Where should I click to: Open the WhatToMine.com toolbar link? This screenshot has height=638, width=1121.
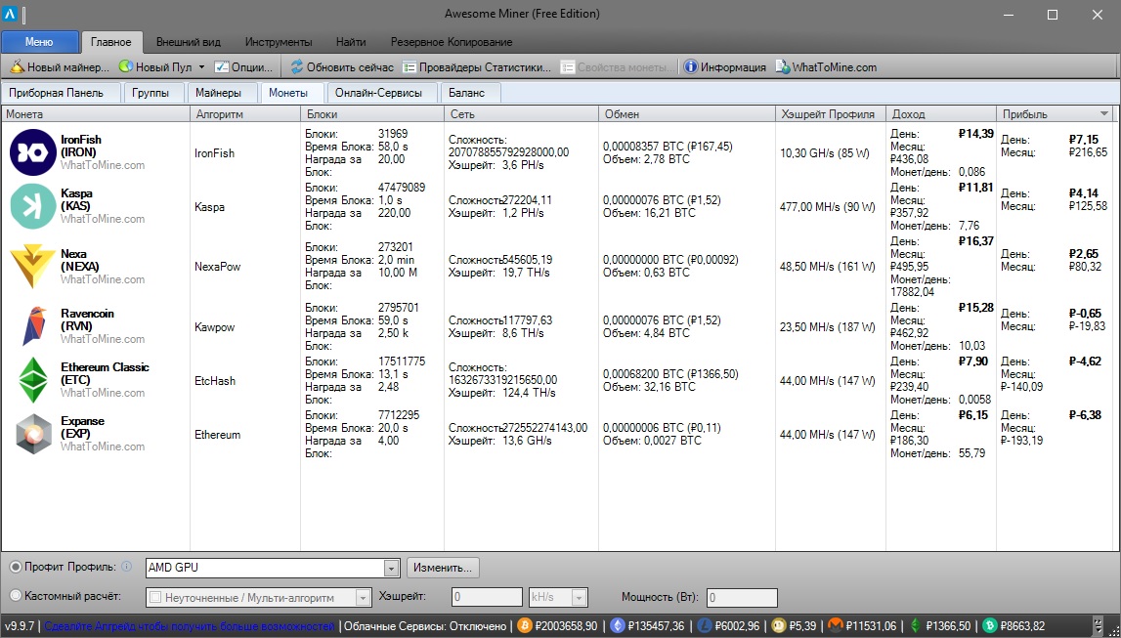pos(826,67)
